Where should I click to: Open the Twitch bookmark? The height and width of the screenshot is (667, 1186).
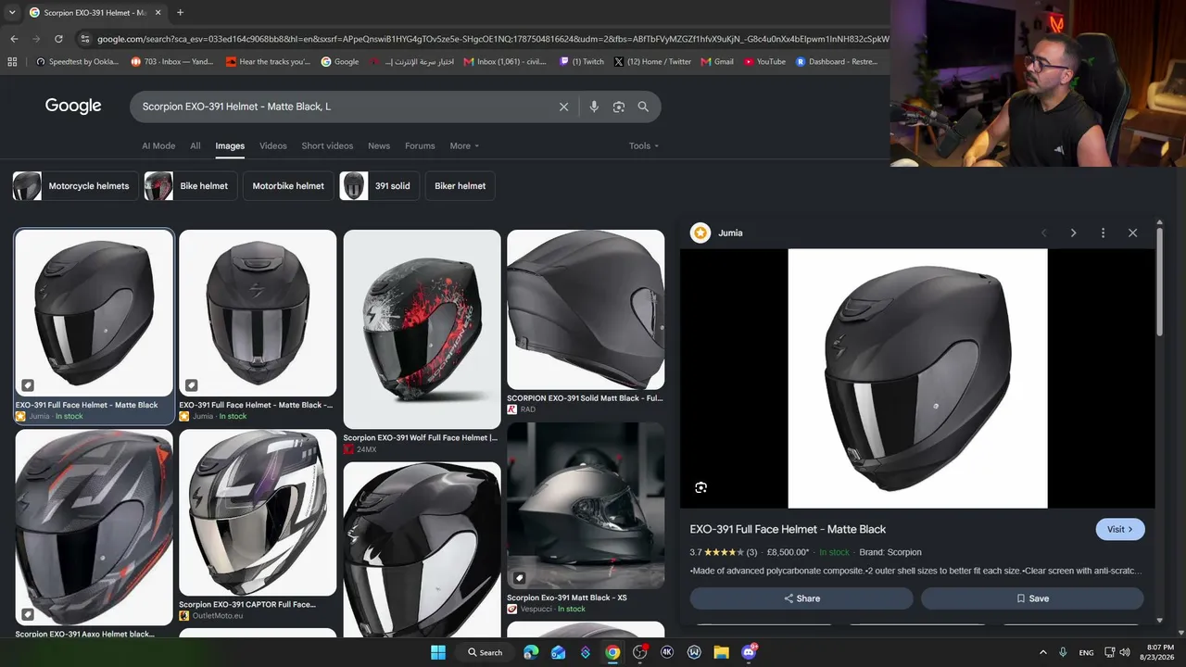(582, 62)
